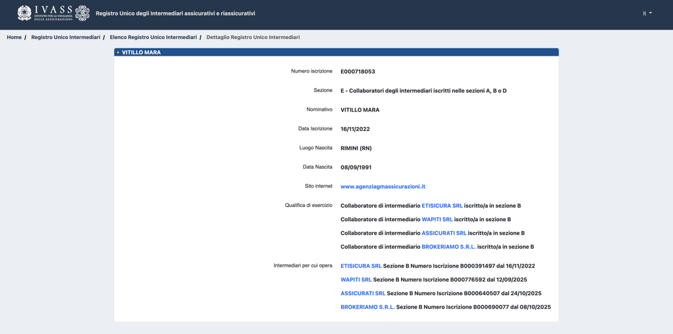673x334 pixels.
Task: Click the Sito internet label
Action: point(318,186)
